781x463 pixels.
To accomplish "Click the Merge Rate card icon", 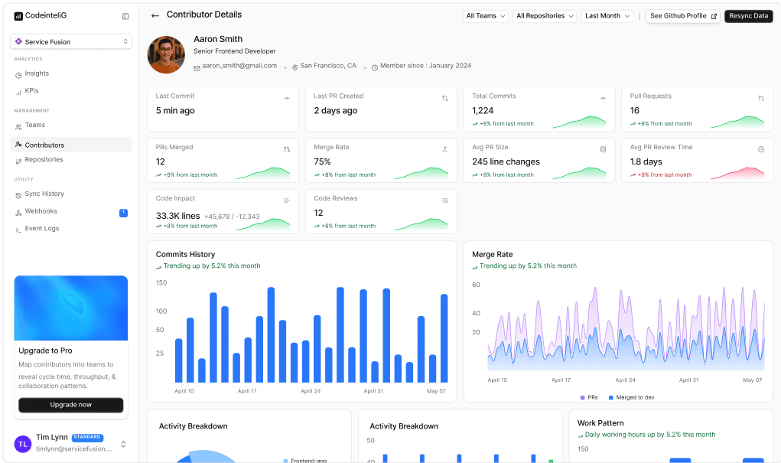I will point(444,149).
